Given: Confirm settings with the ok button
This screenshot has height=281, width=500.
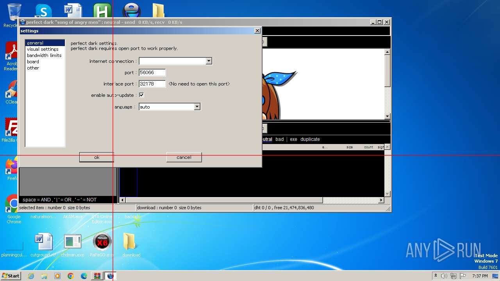Looking at the screenshot, I should 96,157.
